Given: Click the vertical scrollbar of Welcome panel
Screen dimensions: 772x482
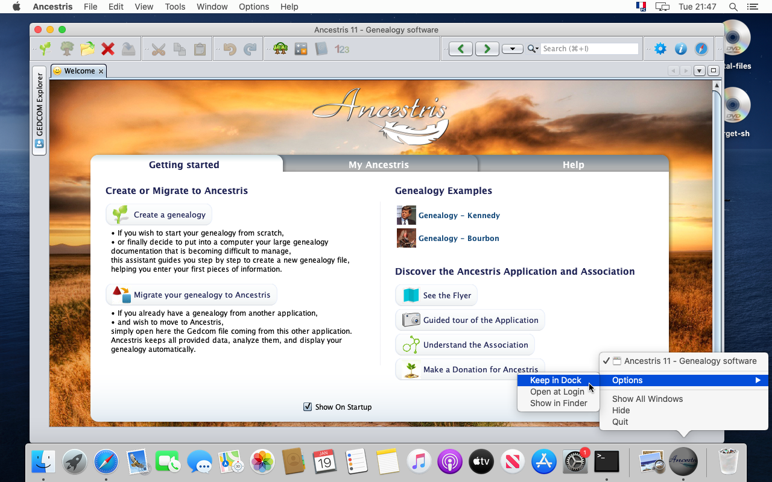Looking at the screenshot, I should [x=717, y=253].
